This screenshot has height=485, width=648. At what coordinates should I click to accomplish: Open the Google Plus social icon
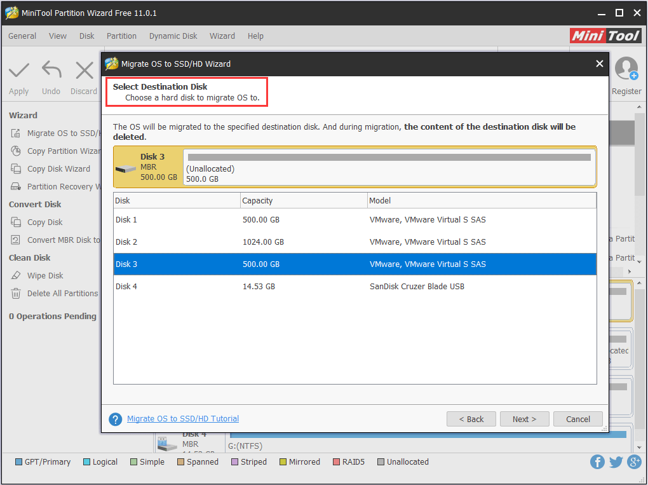[634, 461]
